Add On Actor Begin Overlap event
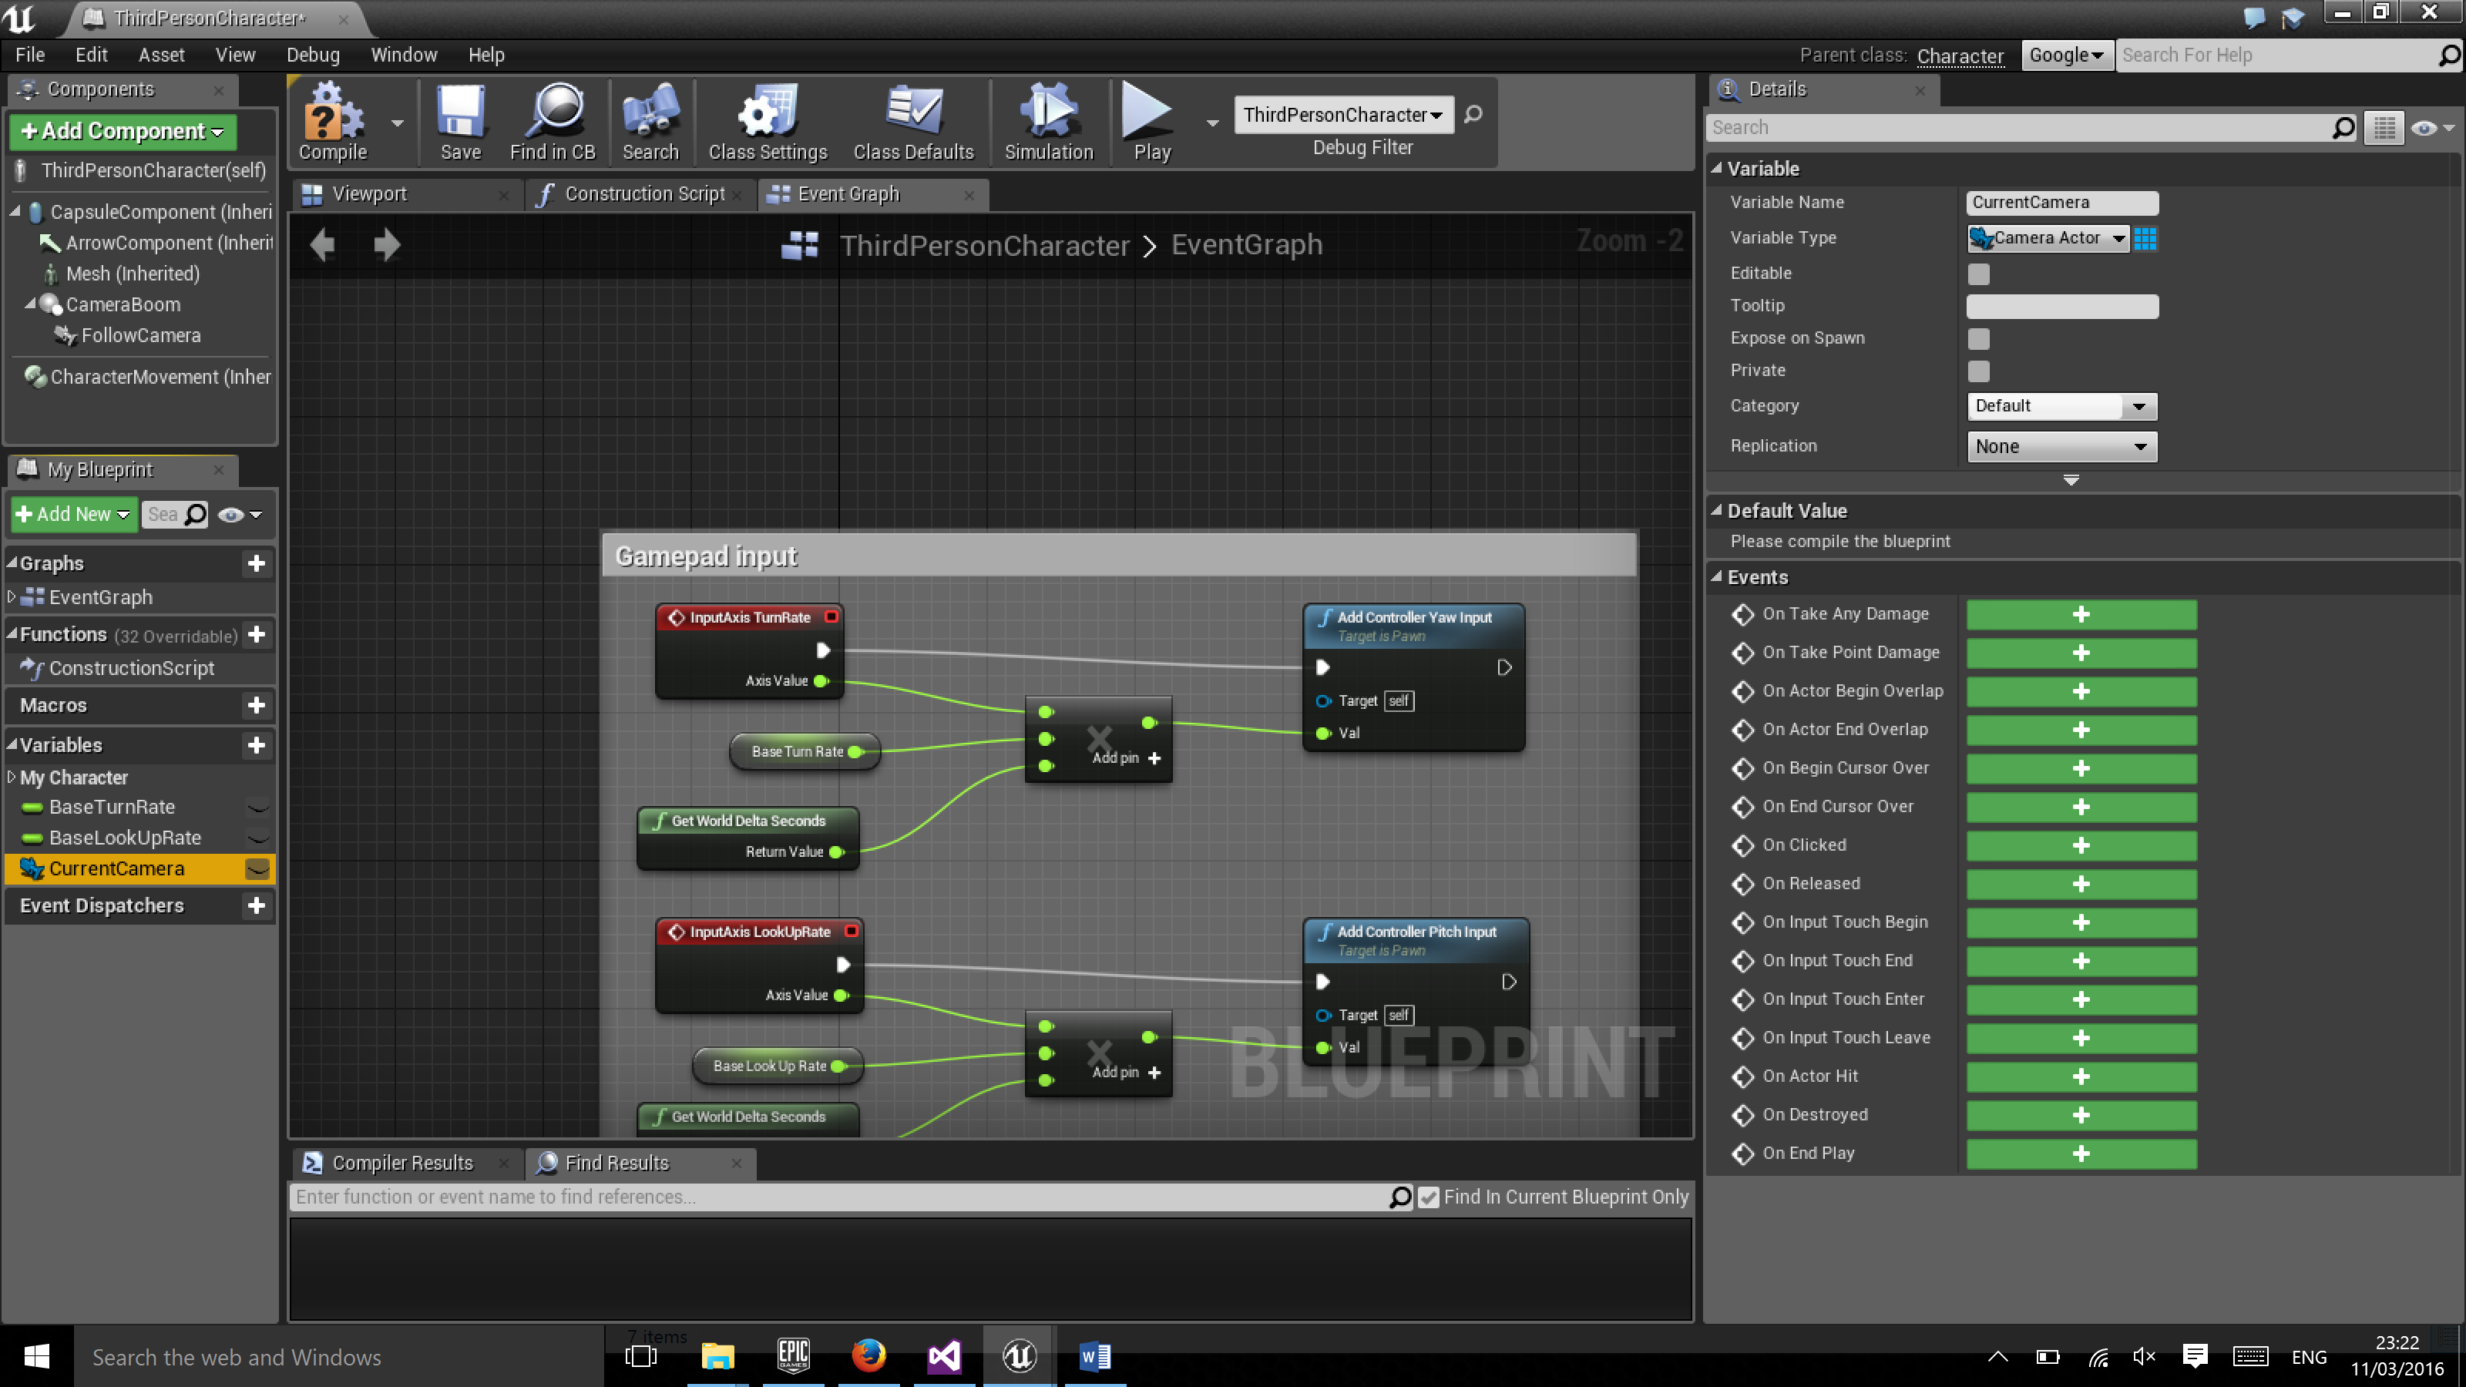 pos(2081,692)
